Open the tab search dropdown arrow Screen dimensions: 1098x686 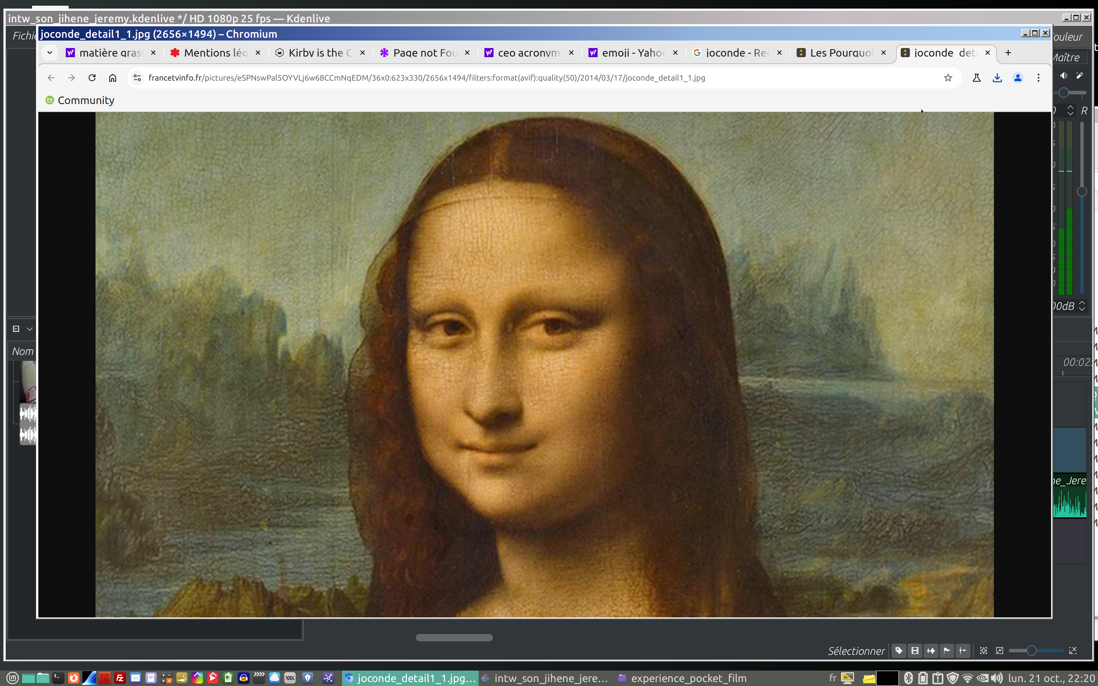pos(50,53)
